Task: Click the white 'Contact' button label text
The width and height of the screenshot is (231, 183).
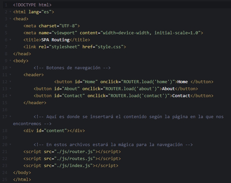Action: tap(181, 96)
